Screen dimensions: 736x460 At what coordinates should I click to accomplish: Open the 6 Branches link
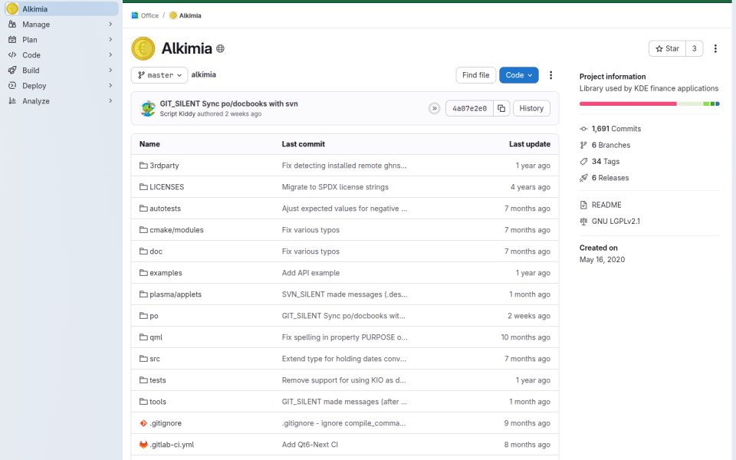(x=611, y=145)
